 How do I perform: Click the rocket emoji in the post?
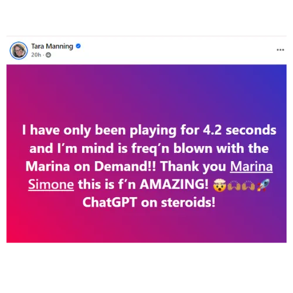click(263, 185)
